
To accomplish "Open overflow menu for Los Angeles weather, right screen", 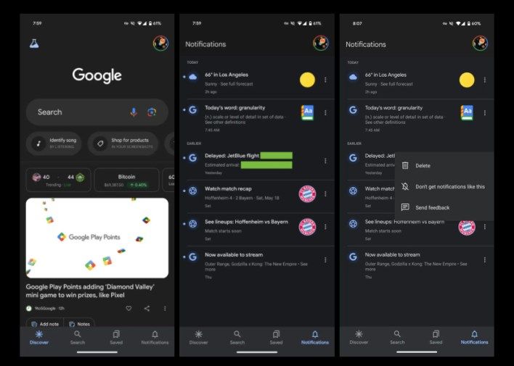I will 485,80.
